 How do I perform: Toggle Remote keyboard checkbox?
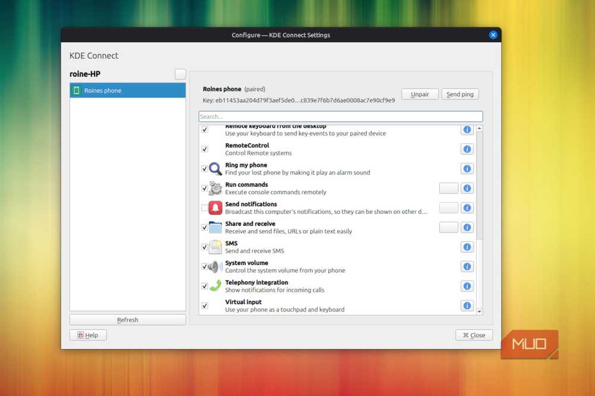pos(205,130)
